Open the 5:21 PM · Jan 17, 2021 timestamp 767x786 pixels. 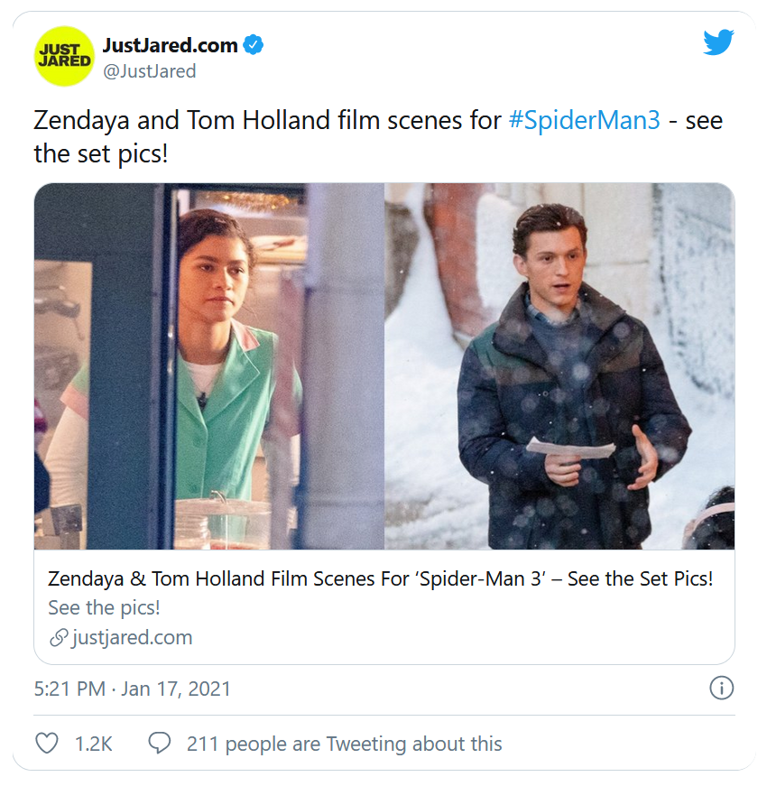coord(133,689)
